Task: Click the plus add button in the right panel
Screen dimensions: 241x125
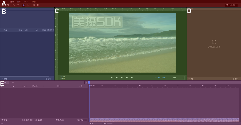Action: pos(191,79)
